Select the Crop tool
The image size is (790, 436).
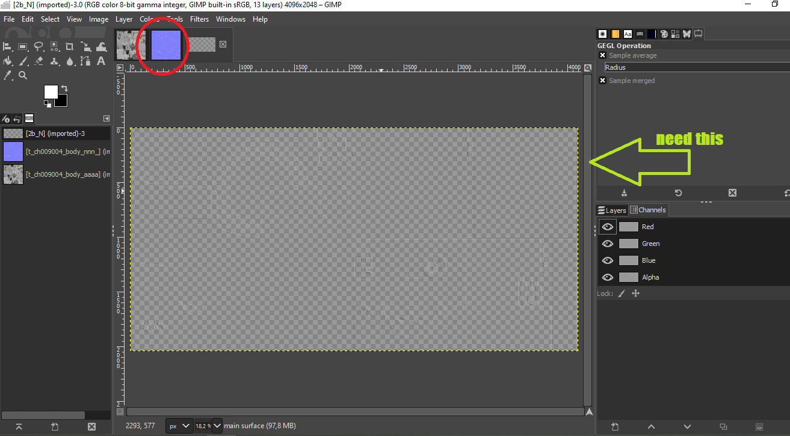pos(70,46)
